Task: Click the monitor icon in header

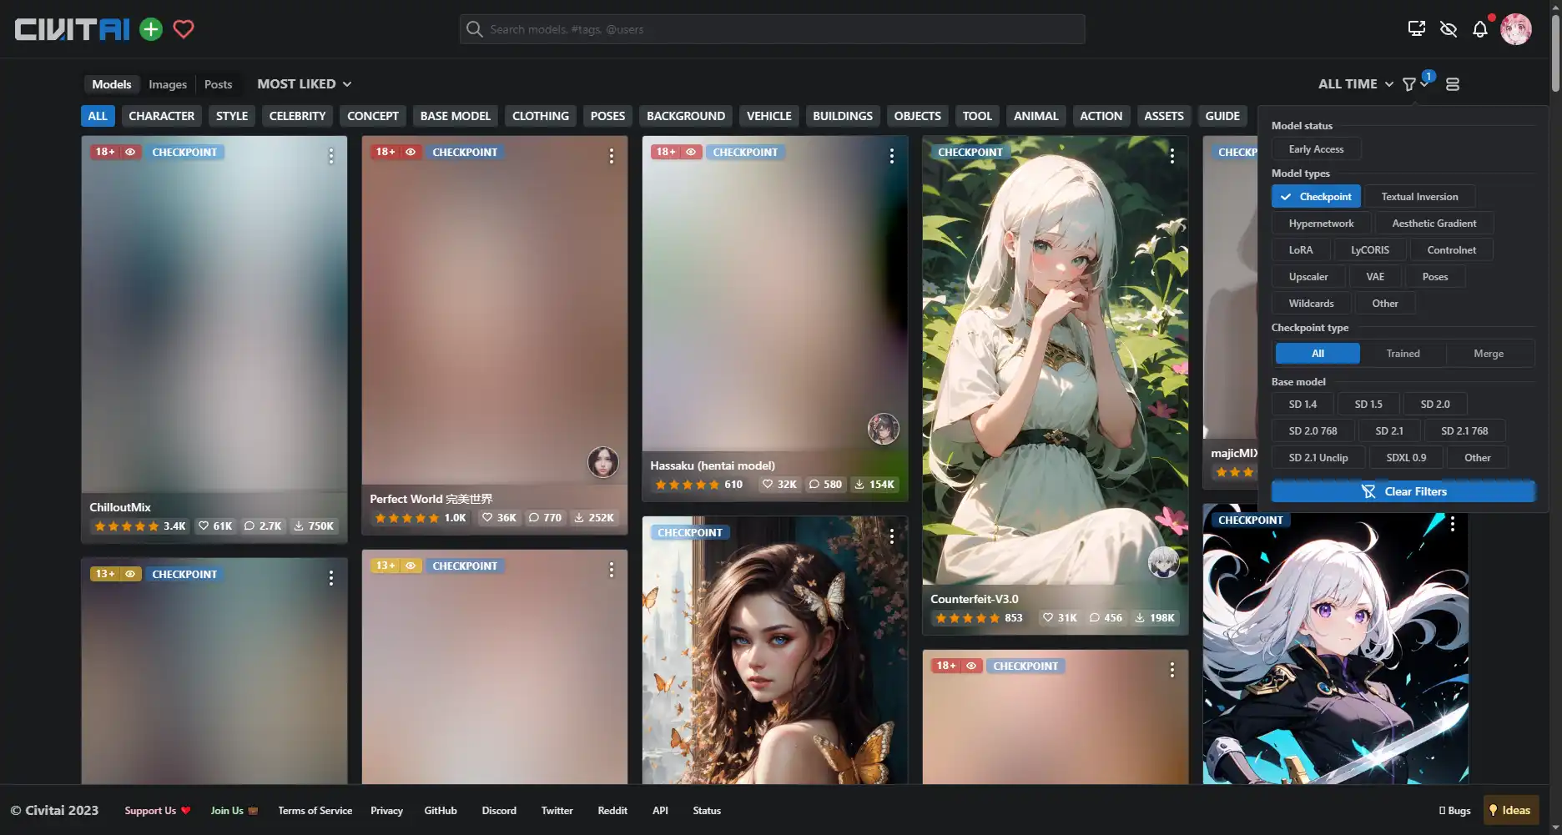Action: (1416, 29)
